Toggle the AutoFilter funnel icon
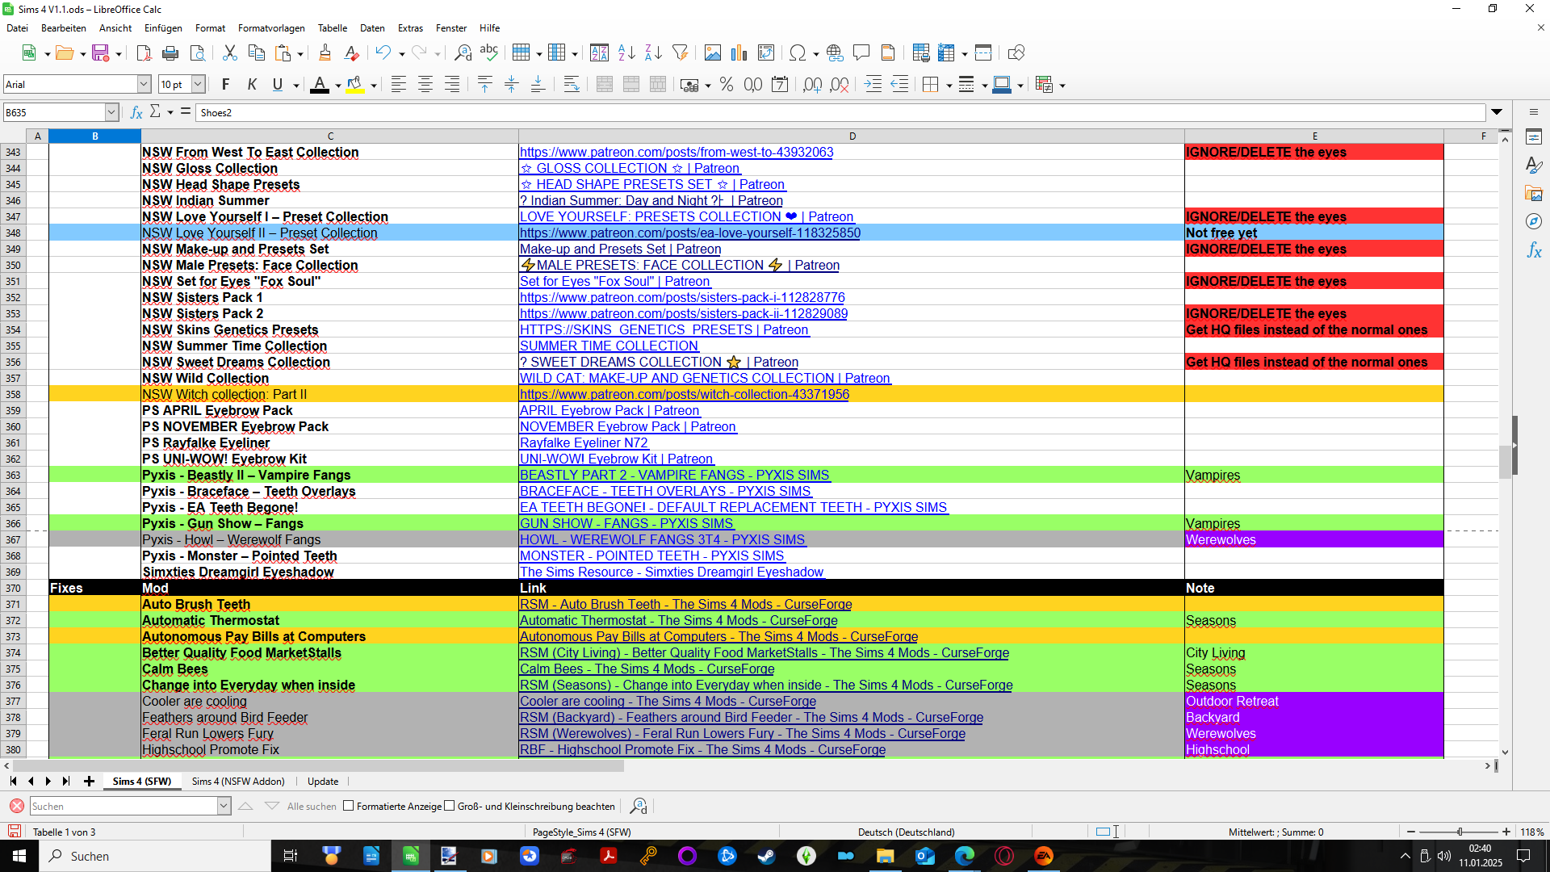1550x872 pixels. 681,53
